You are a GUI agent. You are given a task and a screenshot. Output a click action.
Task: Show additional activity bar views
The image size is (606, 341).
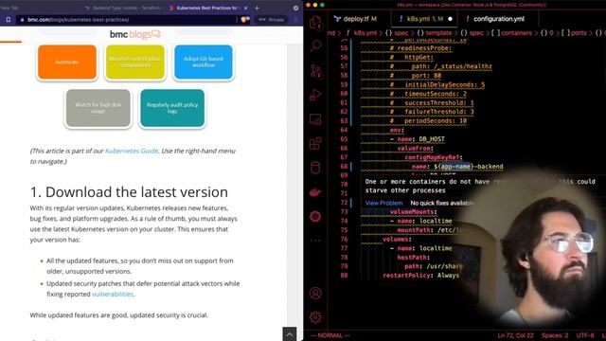tap(315, 241)
